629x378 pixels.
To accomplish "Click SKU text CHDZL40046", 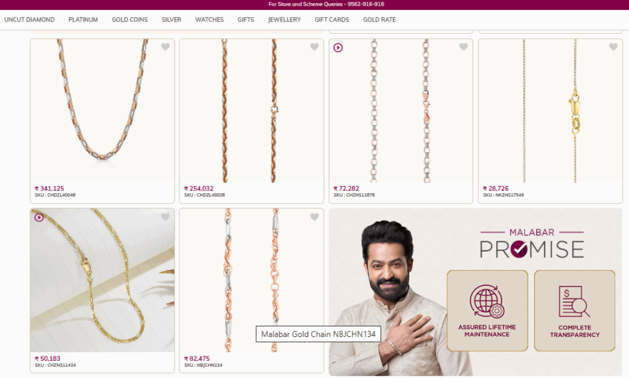I will (x=55, y=195).
